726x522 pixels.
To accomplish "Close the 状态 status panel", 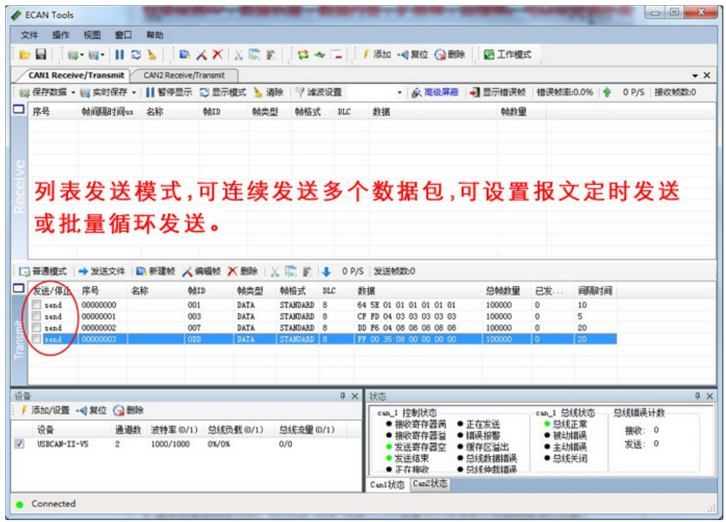I will pos(709,396).
